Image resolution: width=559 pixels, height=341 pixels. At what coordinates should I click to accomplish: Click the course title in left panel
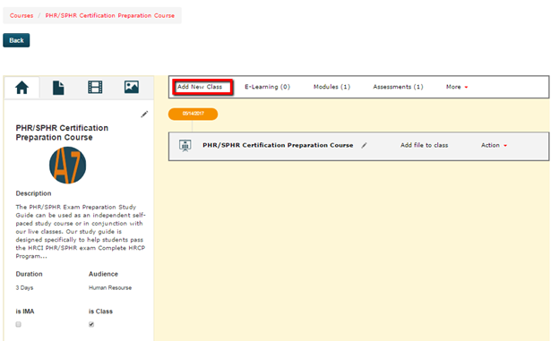pyautogui.click(x=62, y=132)
